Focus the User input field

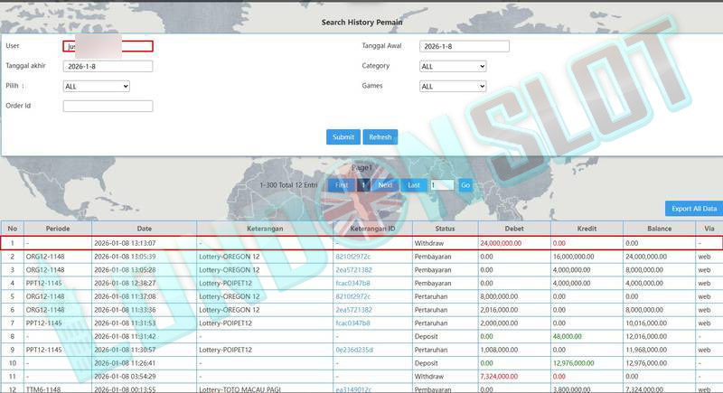[x=108, y=46]
